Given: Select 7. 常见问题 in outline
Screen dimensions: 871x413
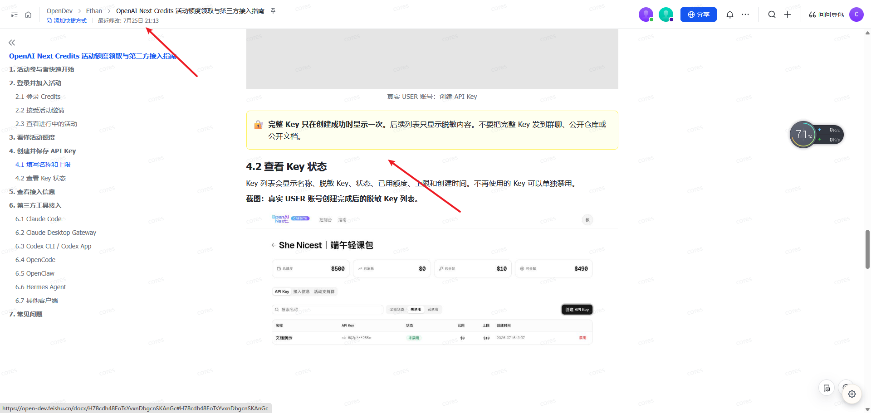Looking at the screenshot, I should pyautogui.click(x=26, y=314).
